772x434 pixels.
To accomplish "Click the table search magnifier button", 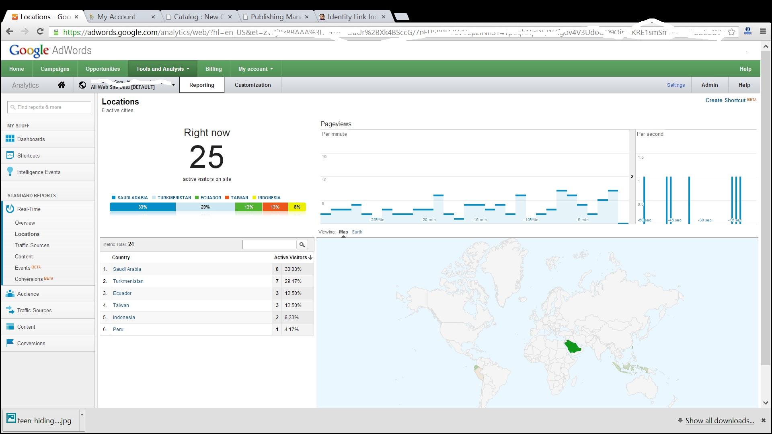I will point(302,244).
